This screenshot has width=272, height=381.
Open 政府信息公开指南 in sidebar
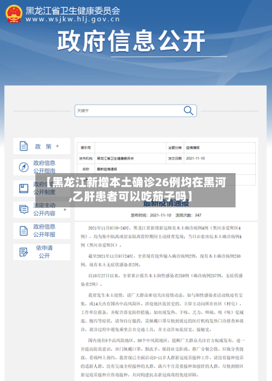click(x=42, y=167)
